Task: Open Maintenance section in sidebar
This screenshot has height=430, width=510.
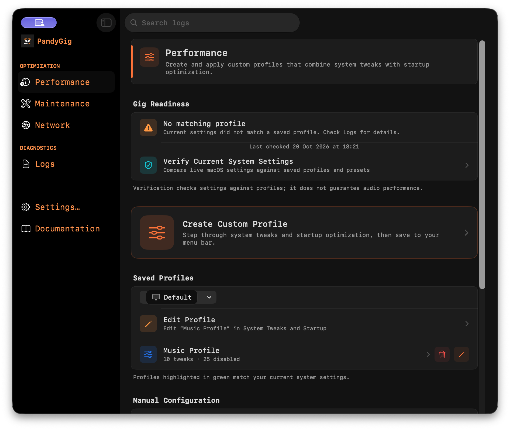Action: click(x=66, y=103)
